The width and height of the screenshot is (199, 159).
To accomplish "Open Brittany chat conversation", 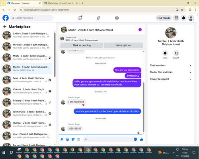I will (27, 102).
